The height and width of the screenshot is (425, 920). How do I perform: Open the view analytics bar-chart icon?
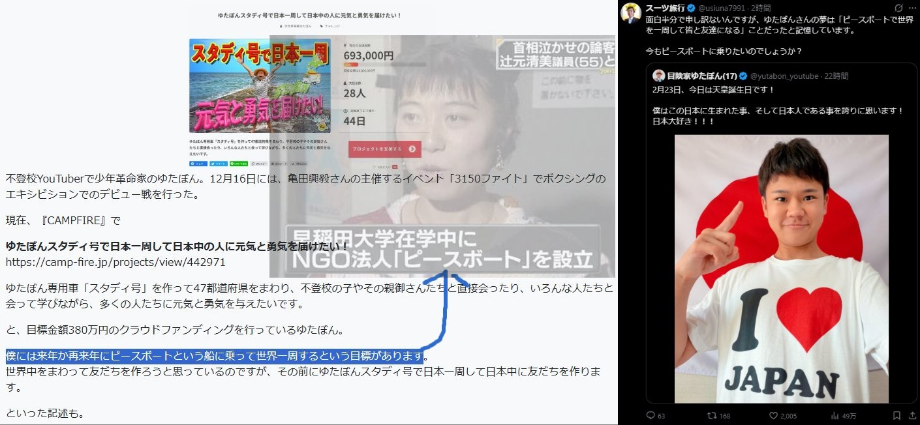[x=835, y=415]
